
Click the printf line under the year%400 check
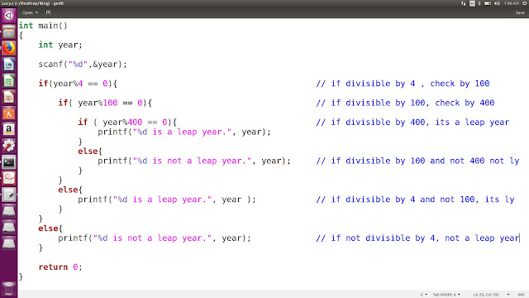click(x=184, y=132)
